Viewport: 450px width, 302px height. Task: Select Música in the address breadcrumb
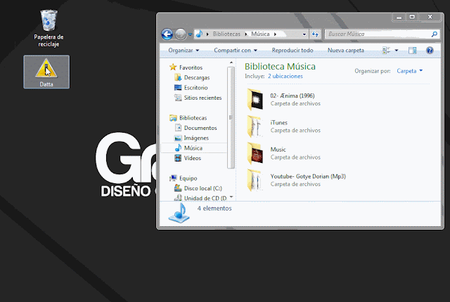[260, 34]
